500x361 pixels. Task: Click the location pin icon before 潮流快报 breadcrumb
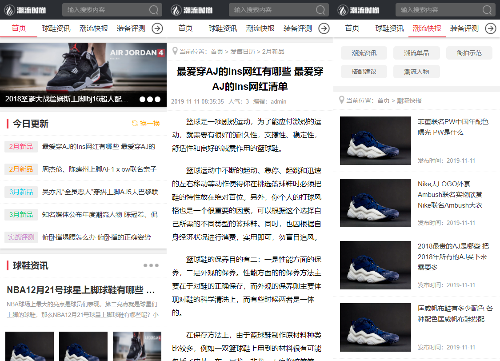pos(341,100)
